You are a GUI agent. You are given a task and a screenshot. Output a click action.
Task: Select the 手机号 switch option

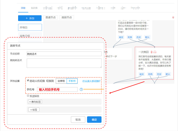[x=72, y=81]
